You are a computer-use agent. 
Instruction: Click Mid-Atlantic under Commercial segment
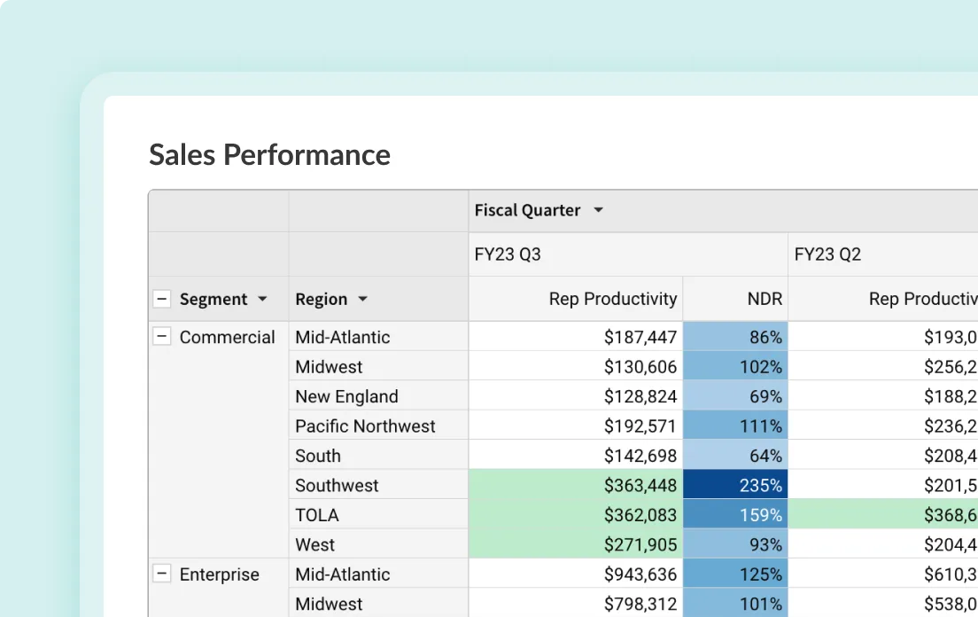342,337
